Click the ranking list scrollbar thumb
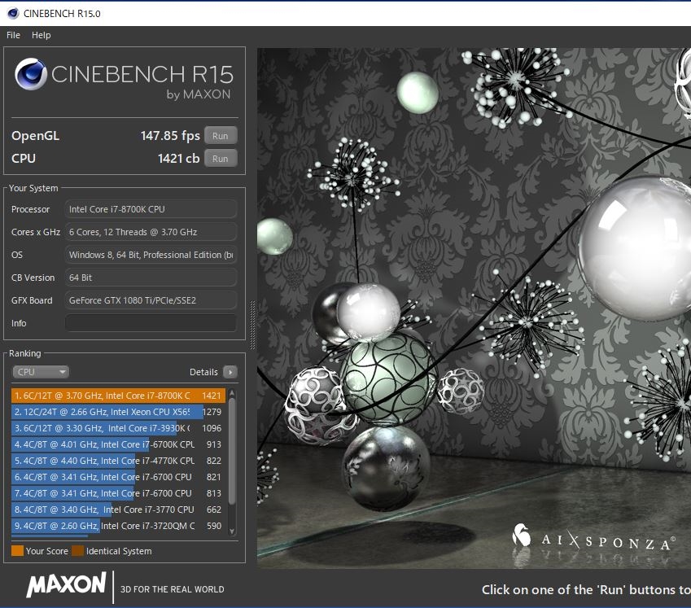The width and height of the screenshot is (691, 608). coord(232,452)
